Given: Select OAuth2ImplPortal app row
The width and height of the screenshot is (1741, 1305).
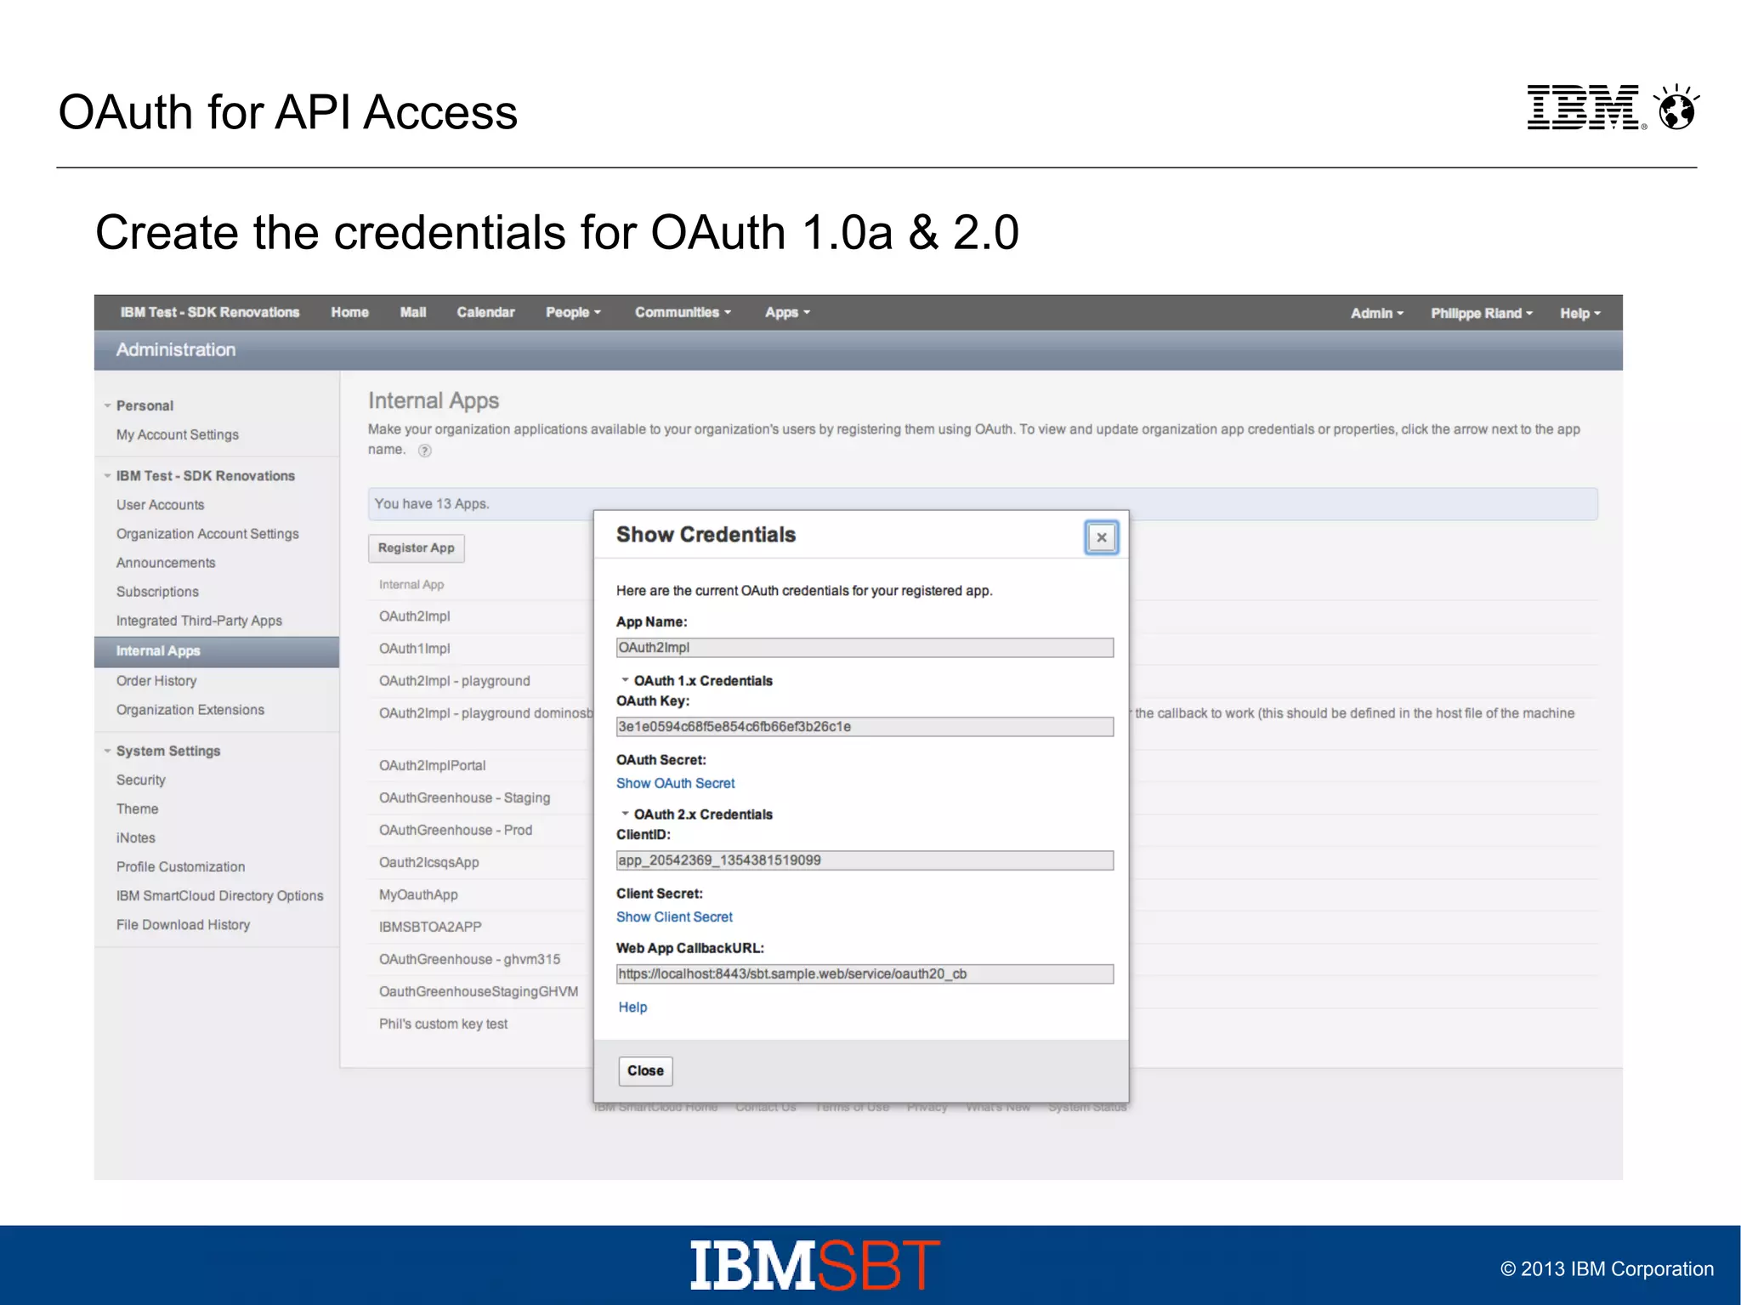Looking at the screenshot, I should click(x=433, y=765).
